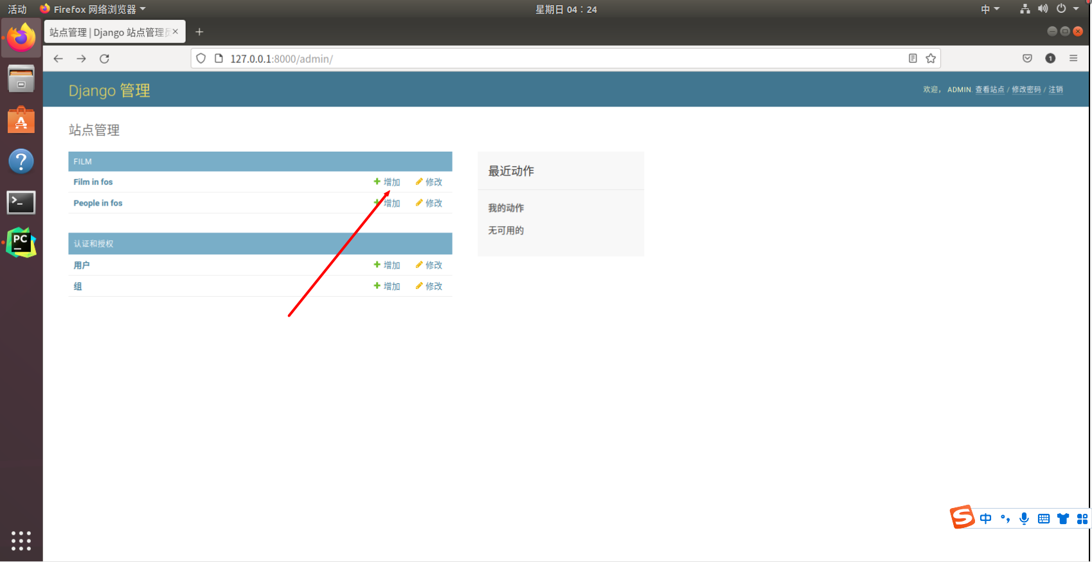Click the 查看站点 link
This screenshot has height=562, width=1092.
990,90
